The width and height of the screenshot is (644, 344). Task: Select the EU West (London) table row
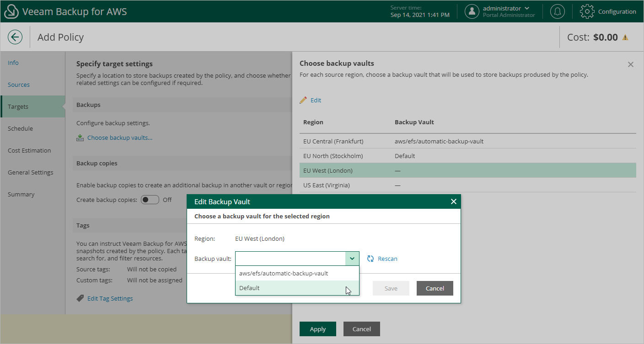pyautogui.click(x=468, y=170)
